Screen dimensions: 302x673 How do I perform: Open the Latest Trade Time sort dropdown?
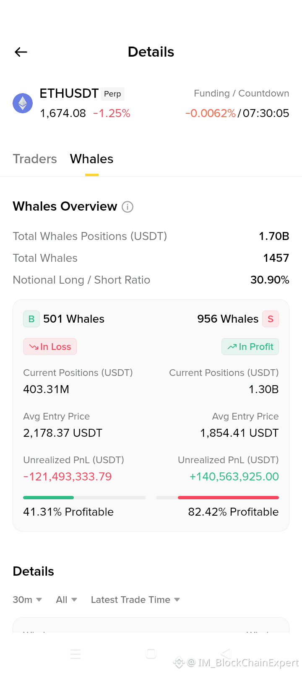pyautogui.click(x=135, y=600)
